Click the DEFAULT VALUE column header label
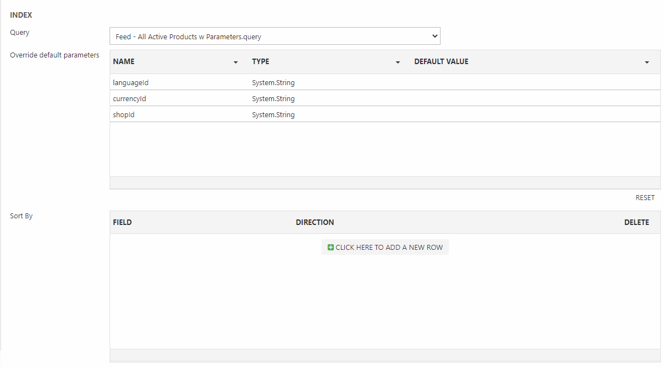Image resolution: width=663 pixels, height=367 pixels. click(441, 62)
